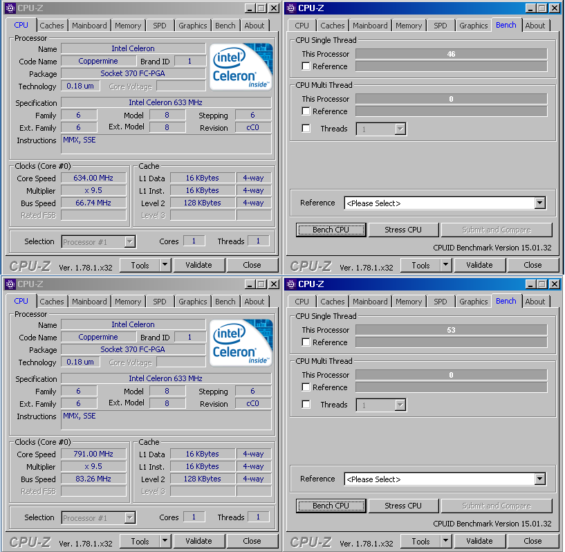Tick the Threads checkbox in score-46 Bench window
The height and width of the screenshot is (552, 565).
306,129
